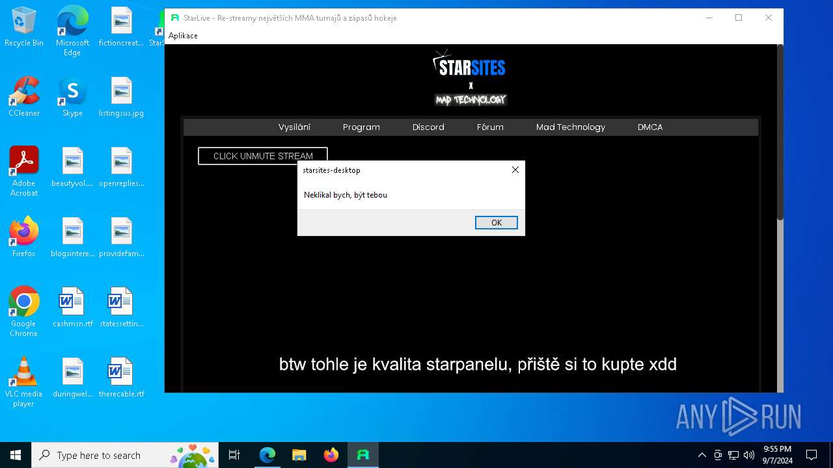Open the Fórum nav link
833x468 pixels.
(490, 127)
